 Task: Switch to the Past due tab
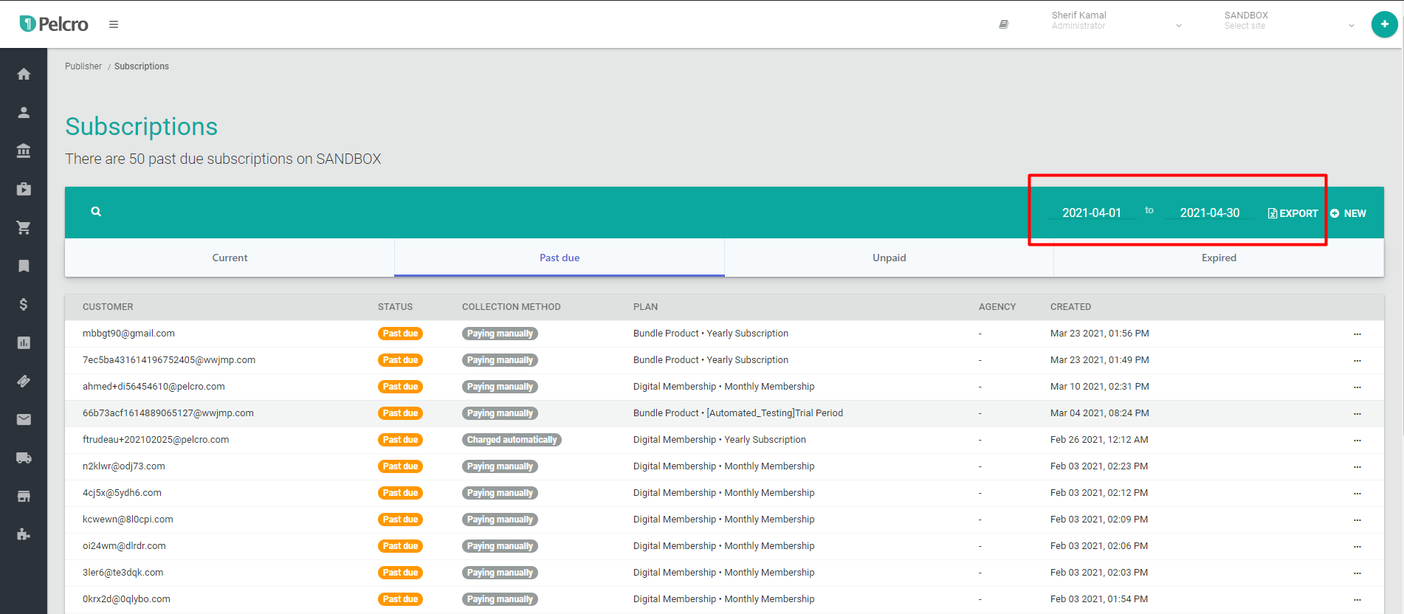560,258
